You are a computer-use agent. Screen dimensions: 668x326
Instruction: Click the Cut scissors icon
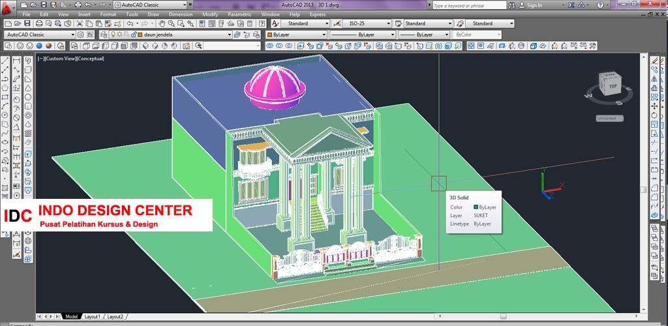point(79,23)
